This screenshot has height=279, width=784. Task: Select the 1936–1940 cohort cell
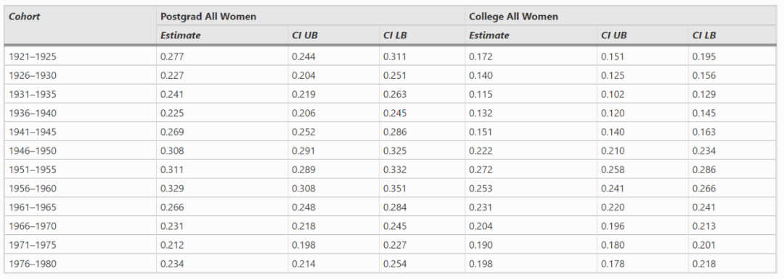coord(33,113)
